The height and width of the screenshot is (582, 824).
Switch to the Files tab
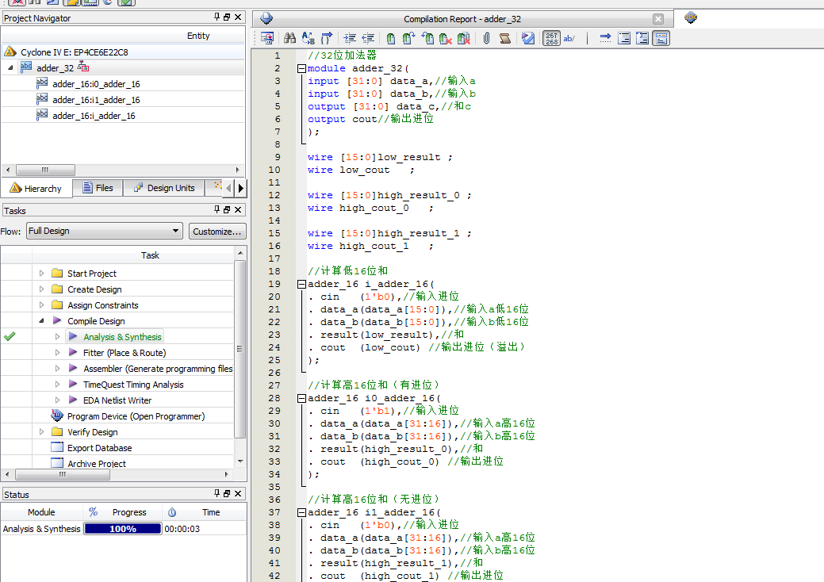98,187
